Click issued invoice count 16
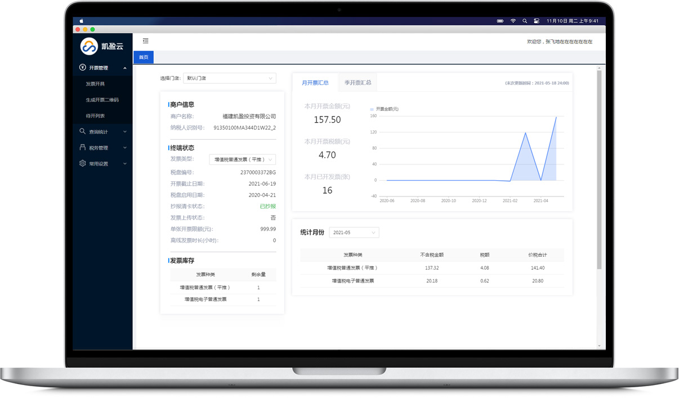 point(327,191)
